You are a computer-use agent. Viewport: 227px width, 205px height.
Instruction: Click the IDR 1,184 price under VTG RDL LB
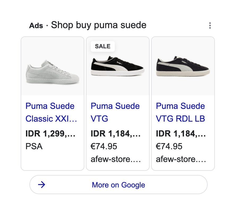pos(181,134)
